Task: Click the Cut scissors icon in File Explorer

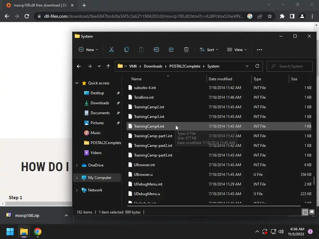Action: (112, 49)
